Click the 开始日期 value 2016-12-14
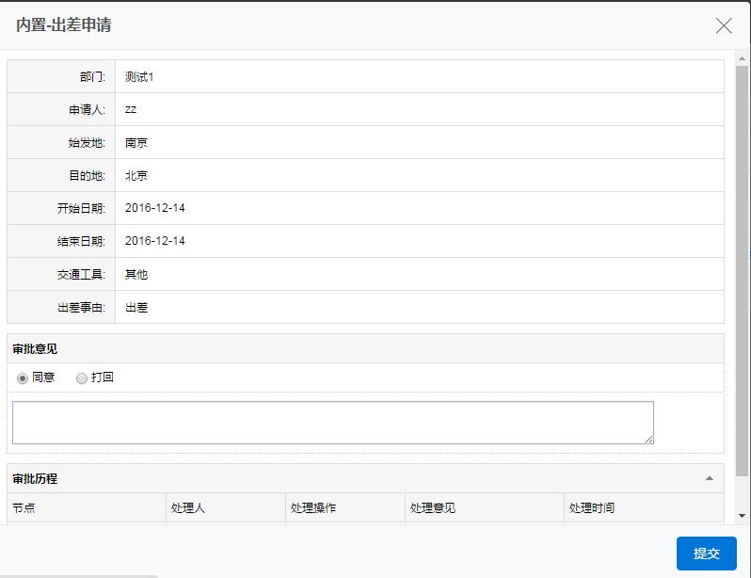Image resolution: width=751 pixels, height=578 pixels. [155, 208]
